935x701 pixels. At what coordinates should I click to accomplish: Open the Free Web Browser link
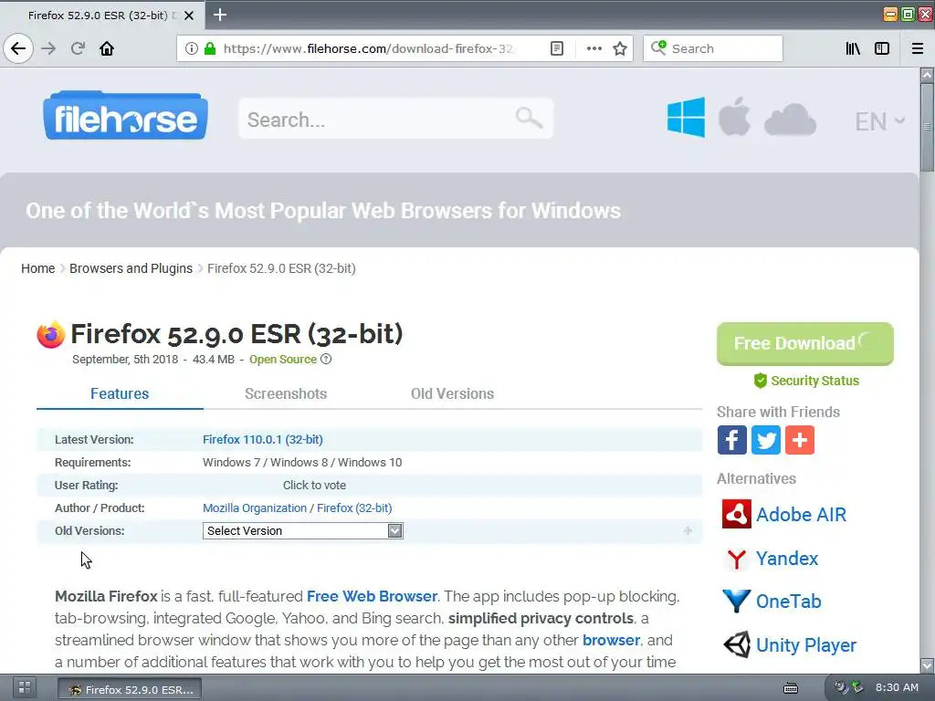click(x=372, y=596)
